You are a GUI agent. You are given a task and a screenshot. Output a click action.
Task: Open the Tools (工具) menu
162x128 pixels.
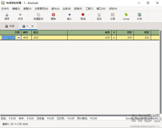89,9
